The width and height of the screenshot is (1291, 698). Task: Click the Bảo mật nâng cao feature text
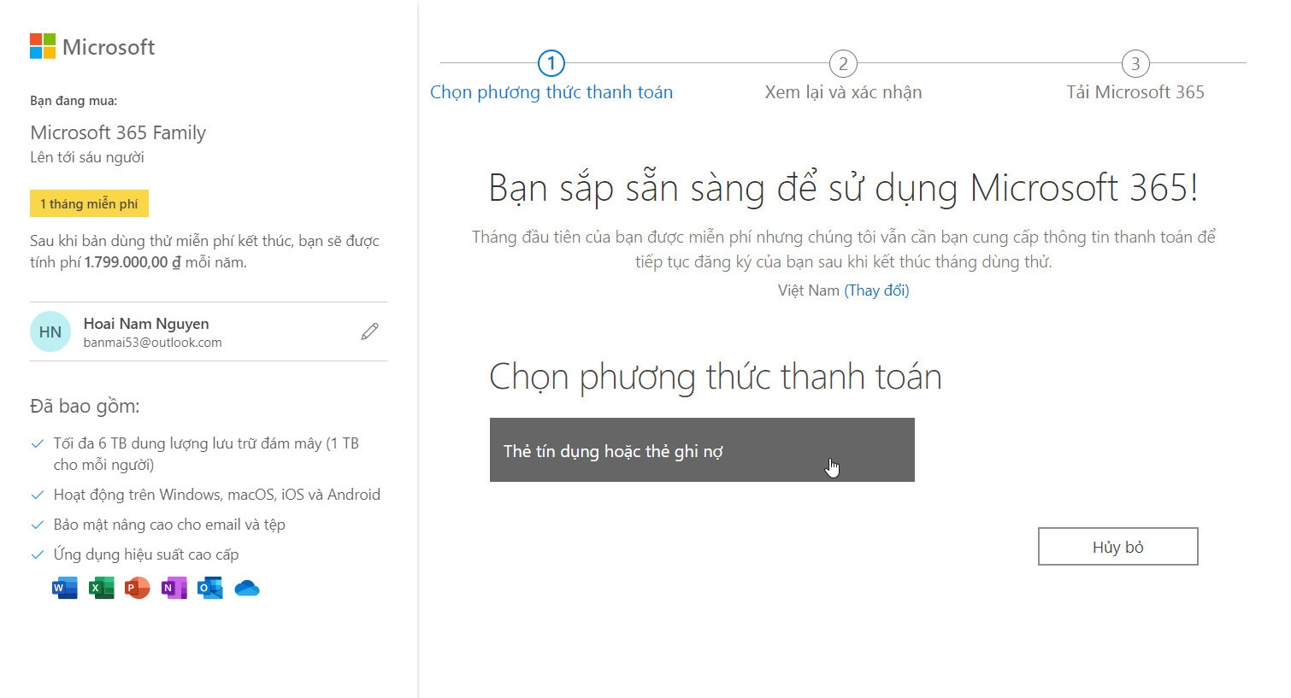click(x=169, y=525)
